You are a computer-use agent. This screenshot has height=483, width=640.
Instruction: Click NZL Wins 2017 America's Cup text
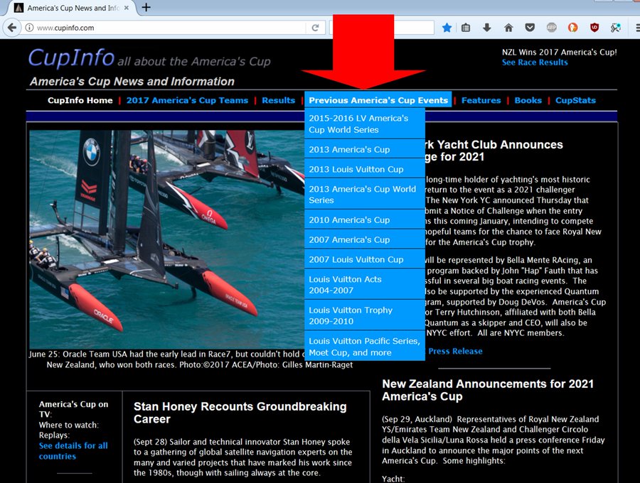(x=559, y=52)
